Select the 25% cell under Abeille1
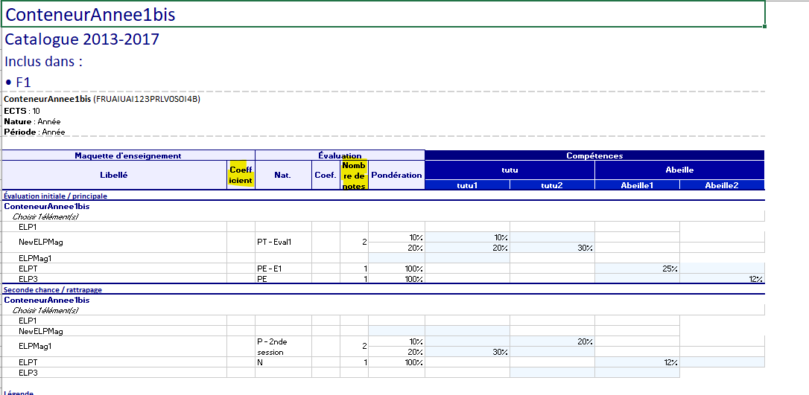 (637, 268)
